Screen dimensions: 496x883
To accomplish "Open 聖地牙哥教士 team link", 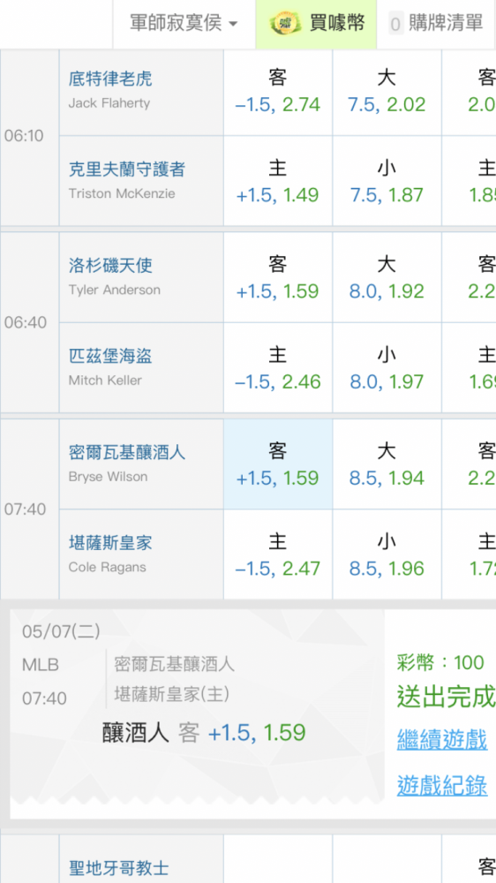I will tap(119, 868).
